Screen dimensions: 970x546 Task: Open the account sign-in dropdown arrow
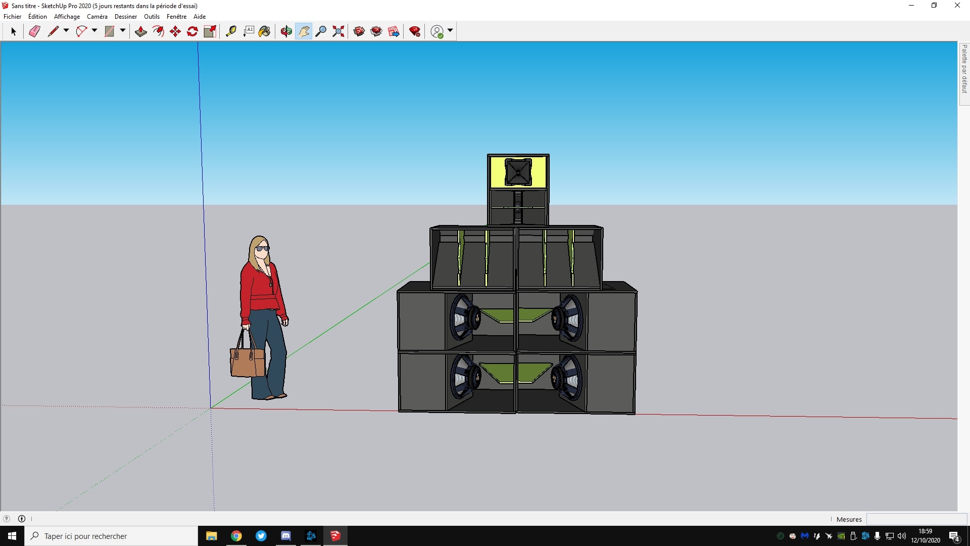click(450, 31)
